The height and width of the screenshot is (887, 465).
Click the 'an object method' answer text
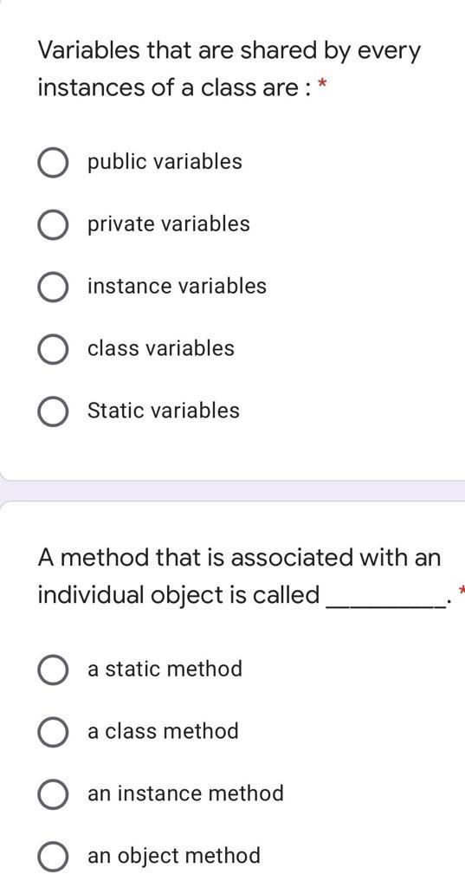point(174,857)
